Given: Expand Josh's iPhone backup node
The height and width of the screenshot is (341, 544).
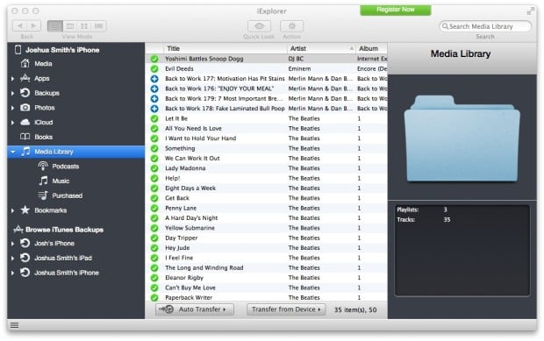Looking at the screenshot, I should 12,244.
